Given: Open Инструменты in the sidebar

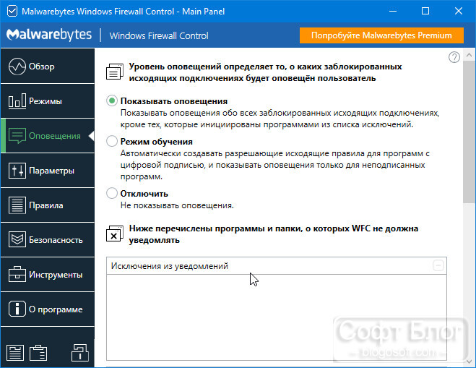Looking at the screenshot, I should 48,274.
